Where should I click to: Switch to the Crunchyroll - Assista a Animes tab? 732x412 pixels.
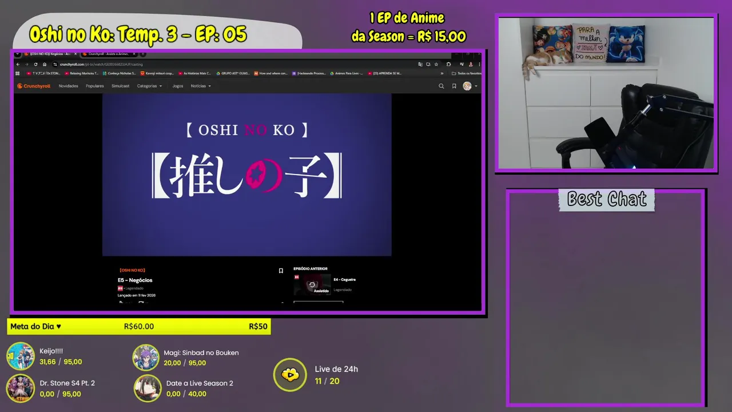(109, 54)
